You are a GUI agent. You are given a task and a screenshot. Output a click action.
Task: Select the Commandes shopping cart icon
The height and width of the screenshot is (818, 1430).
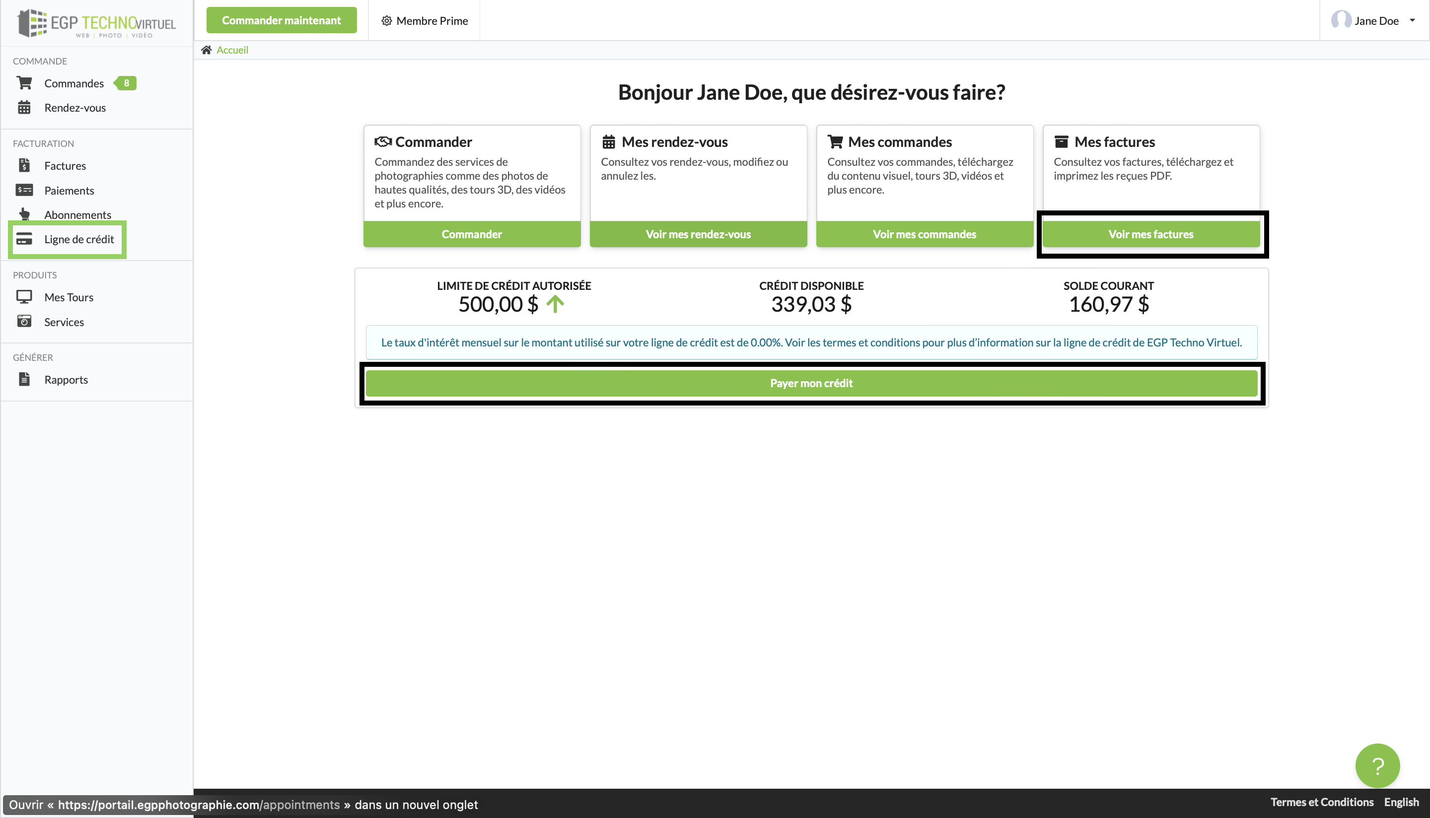[25, 82]
